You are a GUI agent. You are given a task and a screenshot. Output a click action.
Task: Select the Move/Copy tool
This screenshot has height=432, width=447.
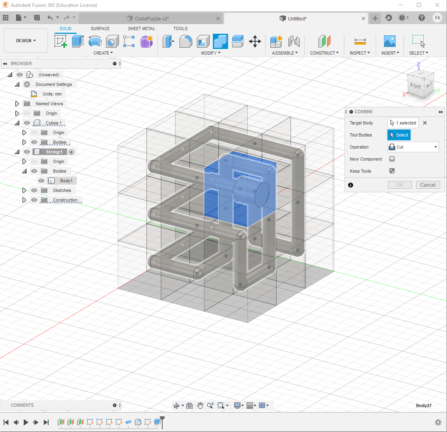[x=255, y=41]
